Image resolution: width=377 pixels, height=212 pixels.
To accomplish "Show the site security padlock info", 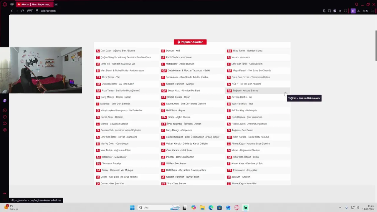I will [37, 11].
